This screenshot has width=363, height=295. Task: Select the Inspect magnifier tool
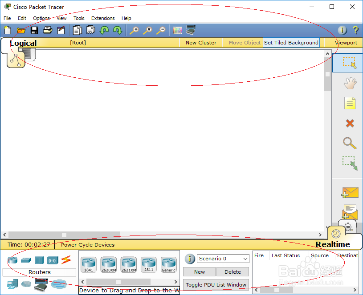pos(350,143)
